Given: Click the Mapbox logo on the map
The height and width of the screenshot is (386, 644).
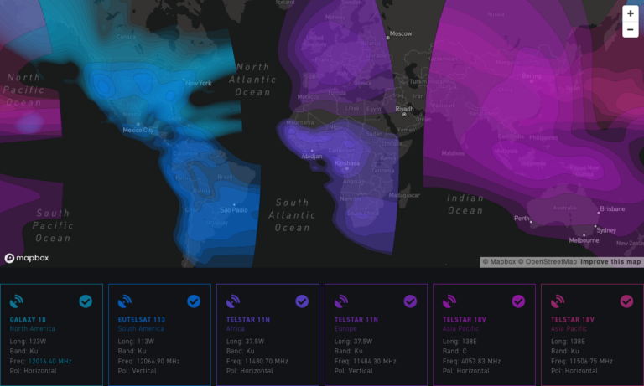Looking at the screenshot, I should (x=27, y=259).
